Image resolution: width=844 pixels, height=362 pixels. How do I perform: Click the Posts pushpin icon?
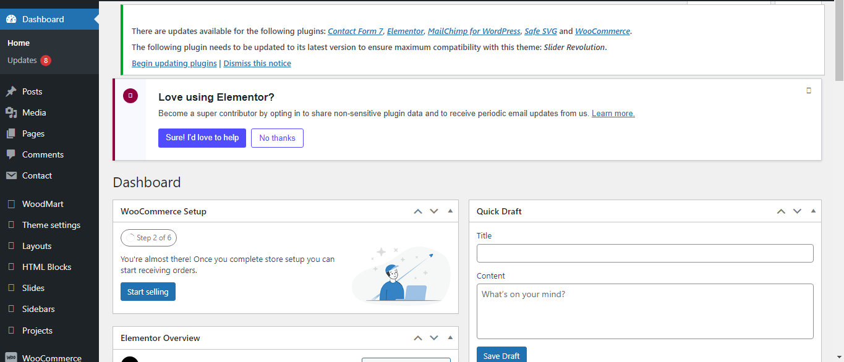pos(11,91)
